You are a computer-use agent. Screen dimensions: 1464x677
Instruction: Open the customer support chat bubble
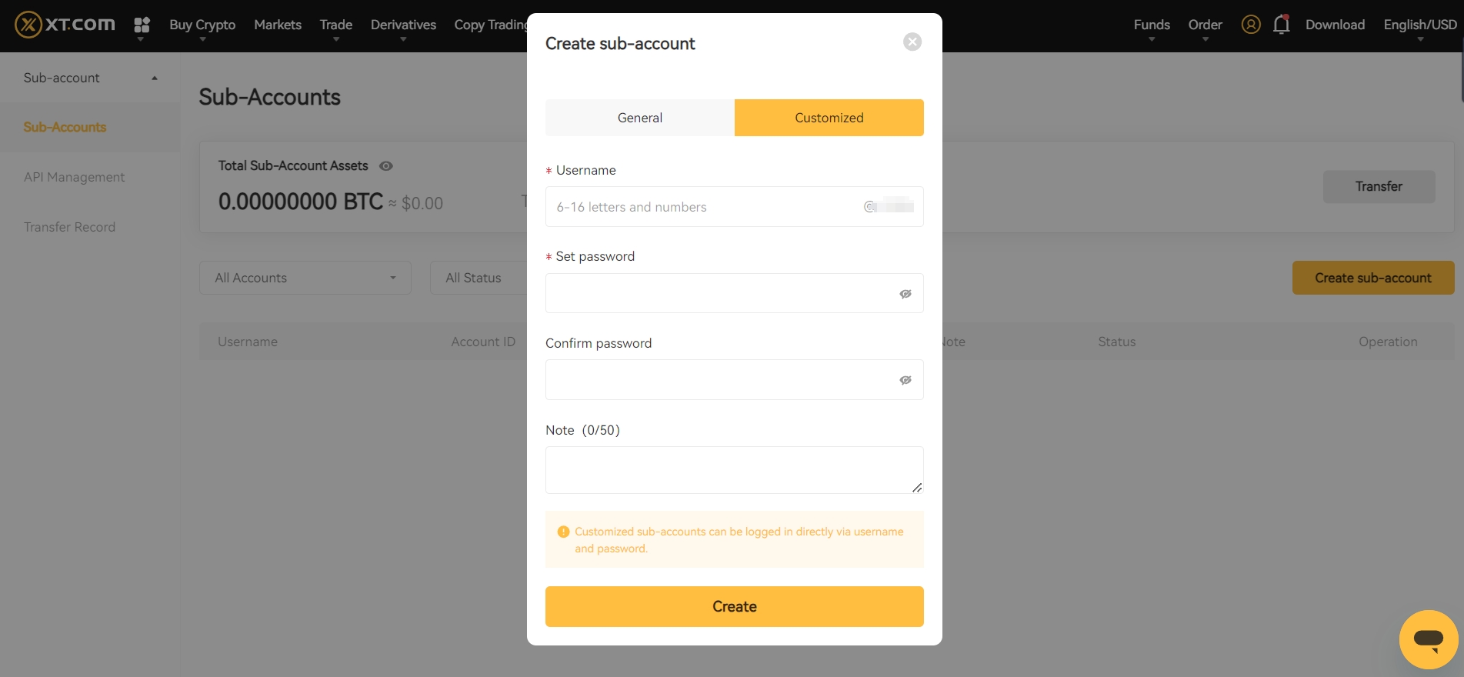click(1429, 639)
